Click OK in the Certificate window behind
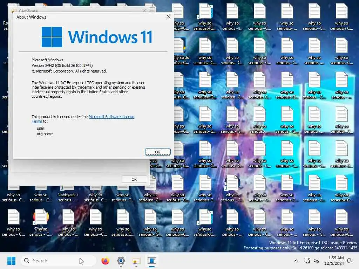Image resolution: width=359 pixels, height=269 pixels. pos(134,179)
